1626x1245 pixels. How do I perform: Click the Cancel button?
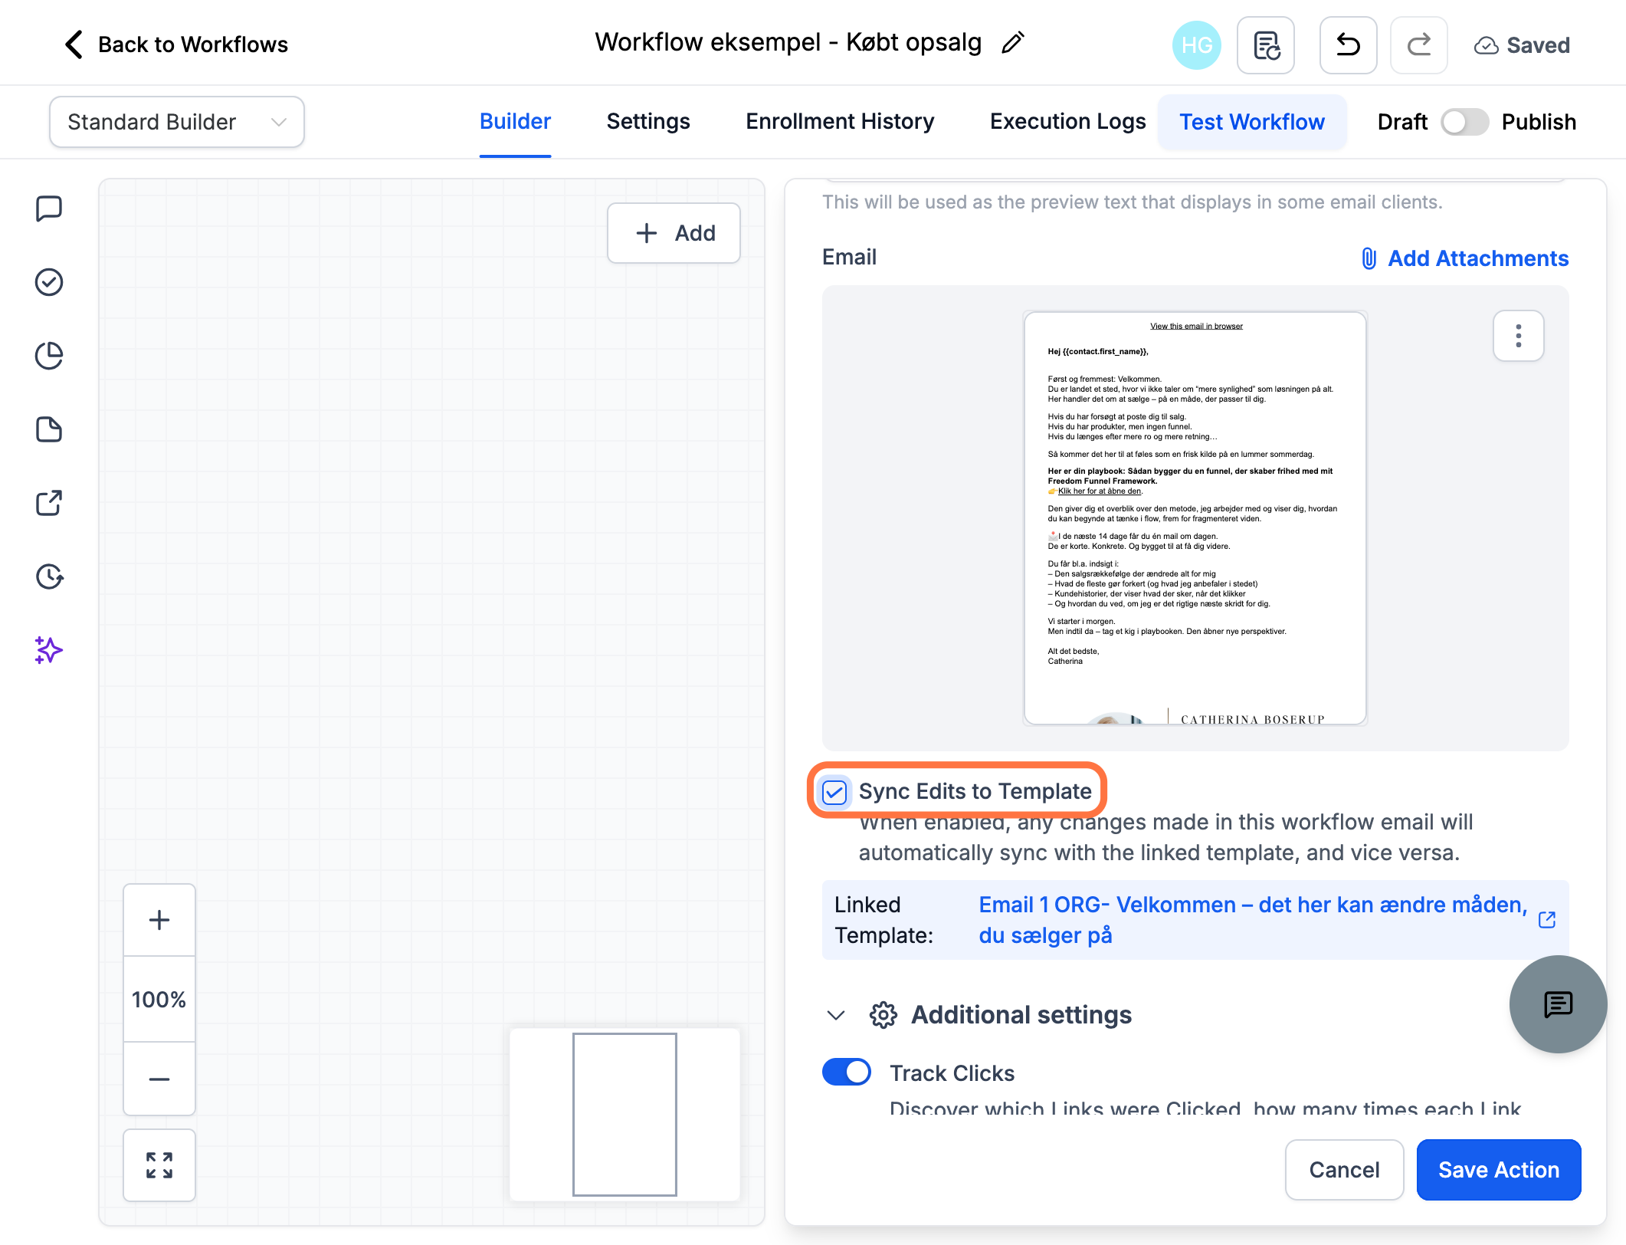pos(1344,1170)
